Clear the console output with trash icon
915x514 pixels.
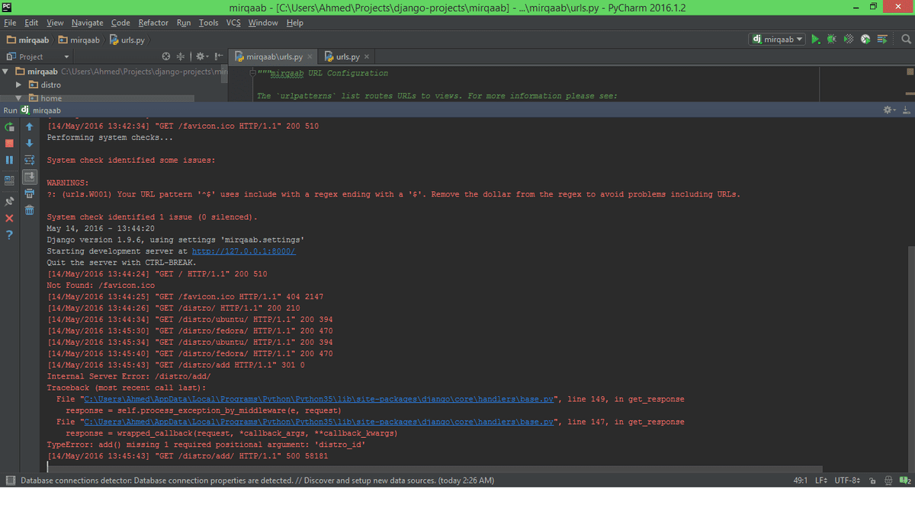click(29, 211)
